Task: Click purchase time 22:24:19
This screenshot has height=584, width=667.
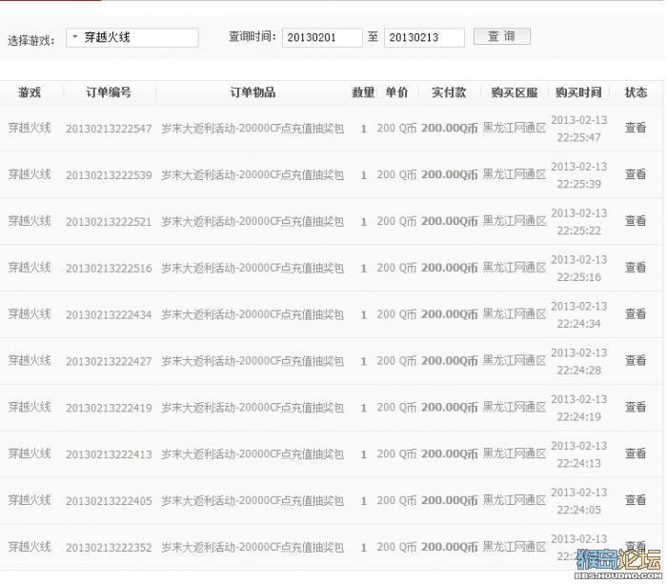Action: click(579, 416)
